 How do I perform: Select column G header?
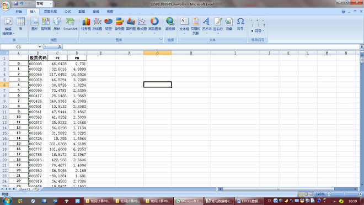(x=157, y=53)
